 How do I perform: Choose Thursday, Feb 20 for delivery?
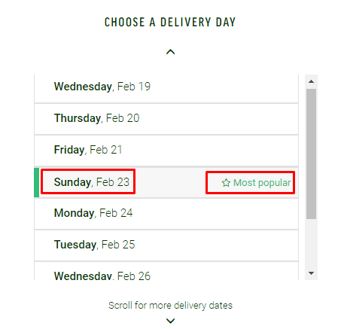pyautogui.click(x=166, y=119)
